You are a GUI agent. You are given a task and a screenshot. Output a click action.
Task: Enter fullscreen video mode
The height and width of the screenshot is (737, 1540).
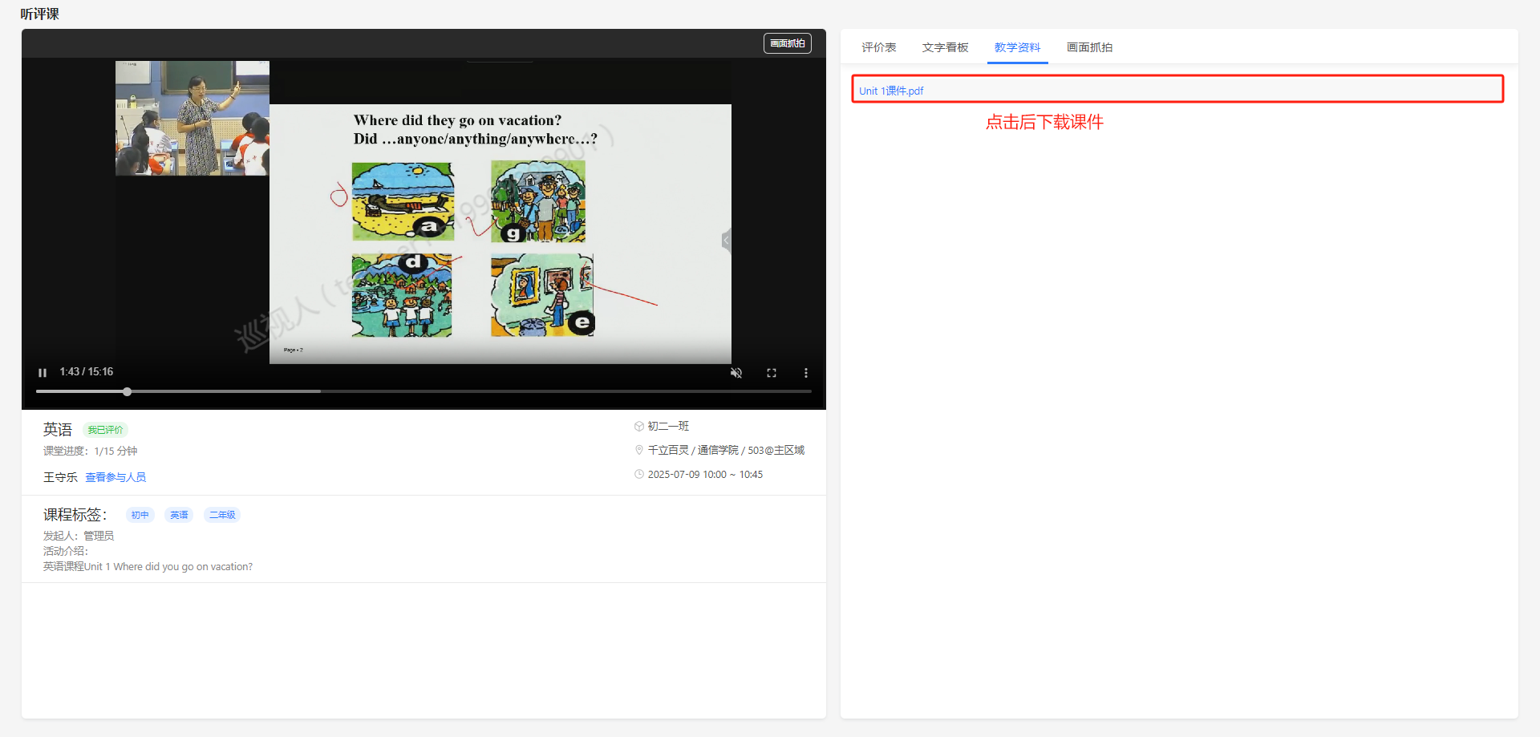[771, 373]
